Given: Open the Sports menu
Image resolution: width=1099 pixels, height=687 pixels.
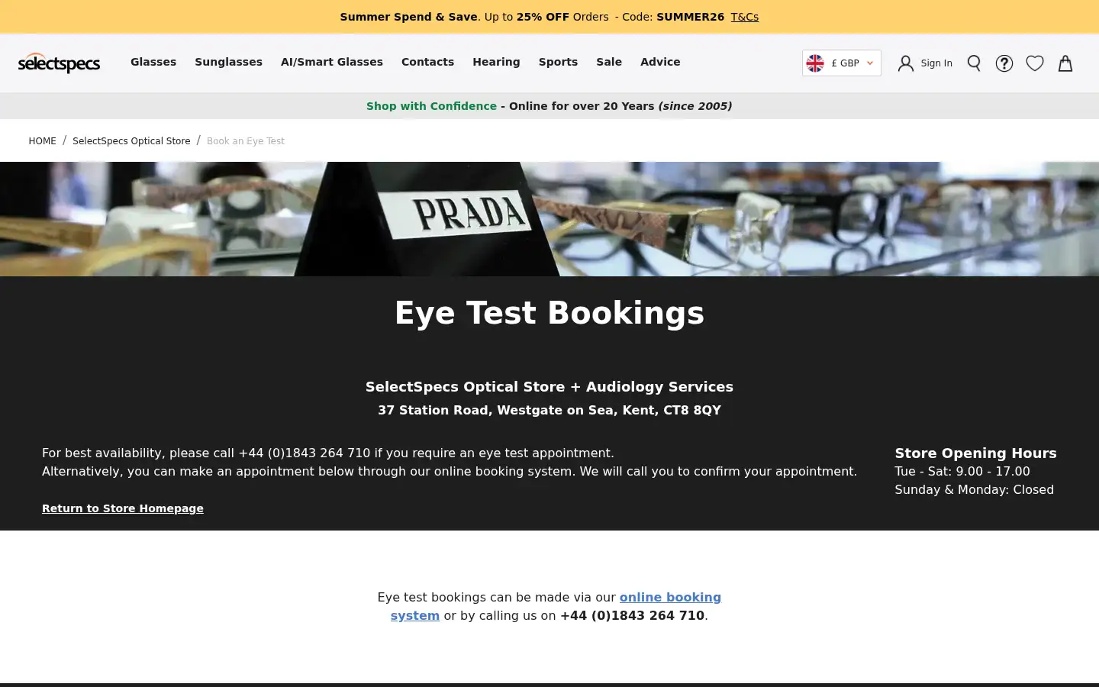Looking at the screenshot, I should pyautogui.click(x=558, y=62).
